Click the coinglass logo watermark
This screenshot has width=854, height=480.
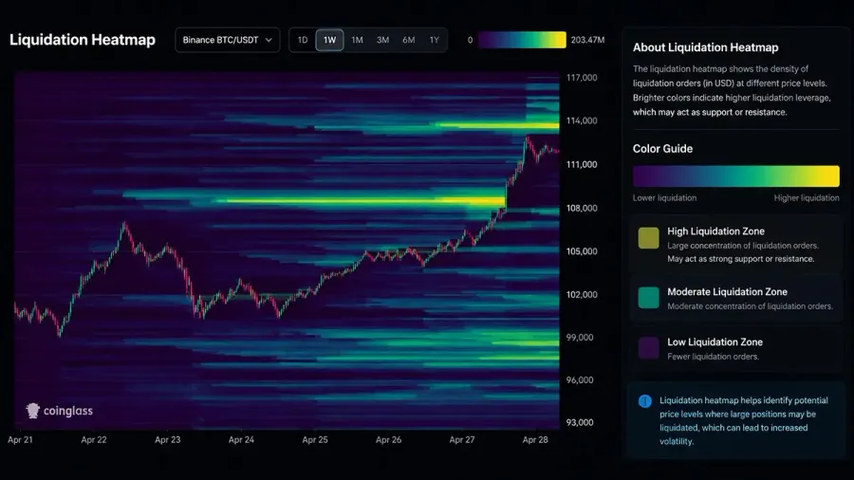click(60, 411)
